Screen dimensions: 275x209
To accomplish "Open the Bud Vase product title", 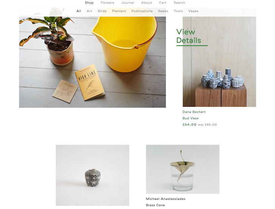I will pyautogui.click(x=191, y=118).
